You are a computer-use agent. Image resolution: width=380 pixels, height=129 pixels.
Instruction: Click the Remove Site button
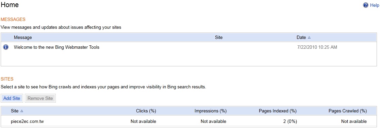point(40,99)
